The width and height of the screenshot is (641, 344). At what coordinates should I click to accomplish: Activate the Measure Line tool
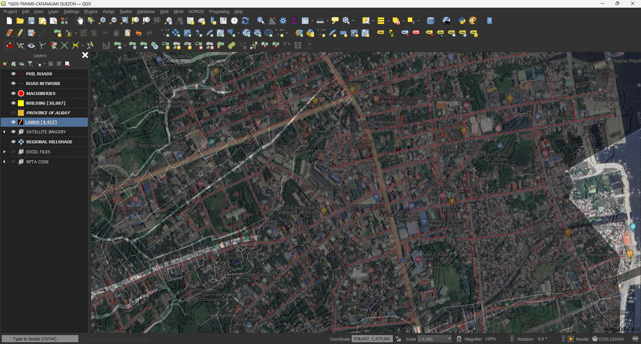pyautogui.click(x=319, y=21)
